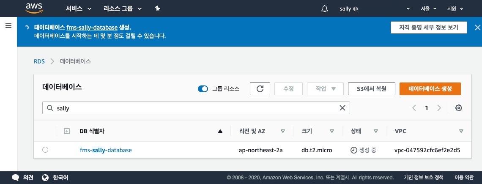This screenshot has width=482, height=184.
Task: Open table preferences gear icon
Action: point(459,108)
